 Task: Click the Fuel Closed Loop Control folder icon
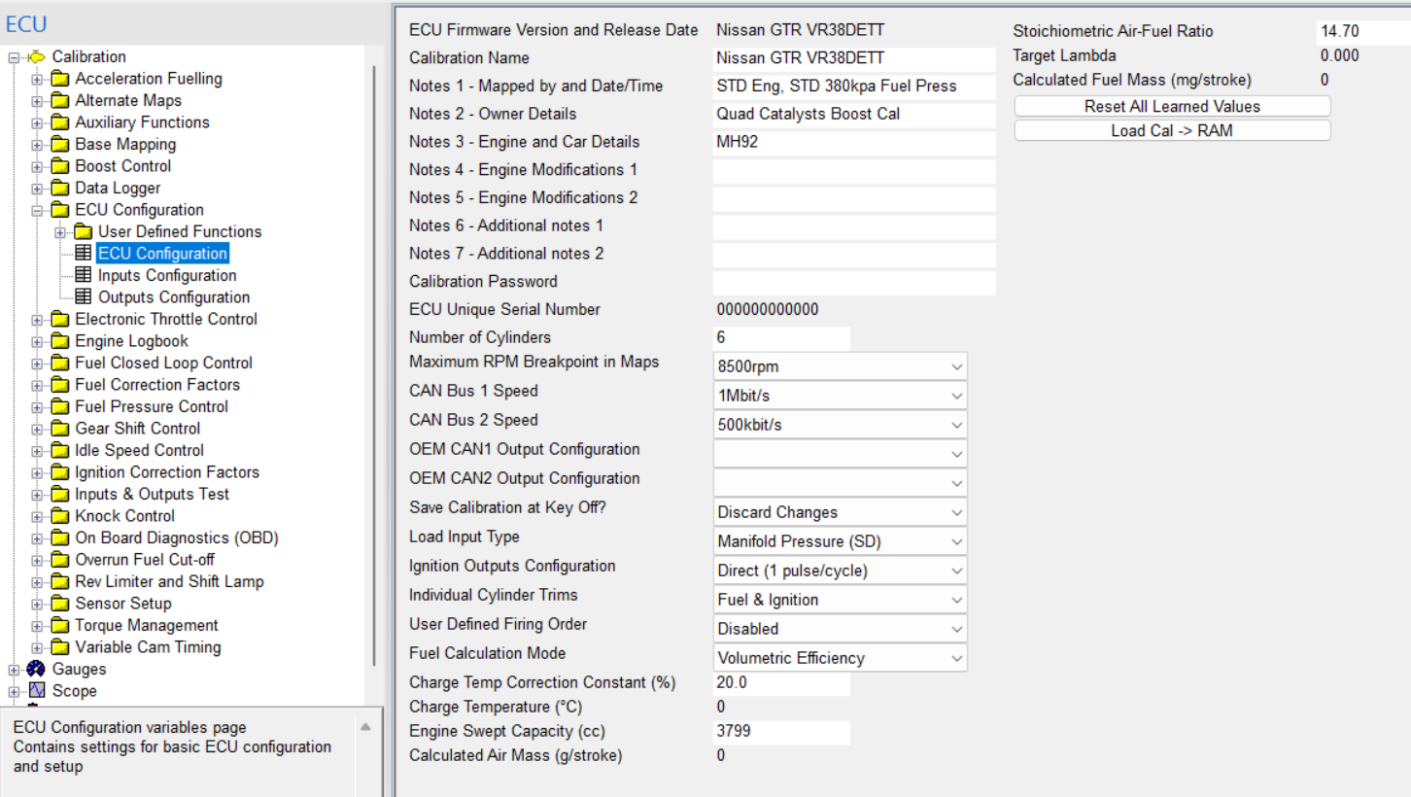pyautogui.click(x=60, y=364)
